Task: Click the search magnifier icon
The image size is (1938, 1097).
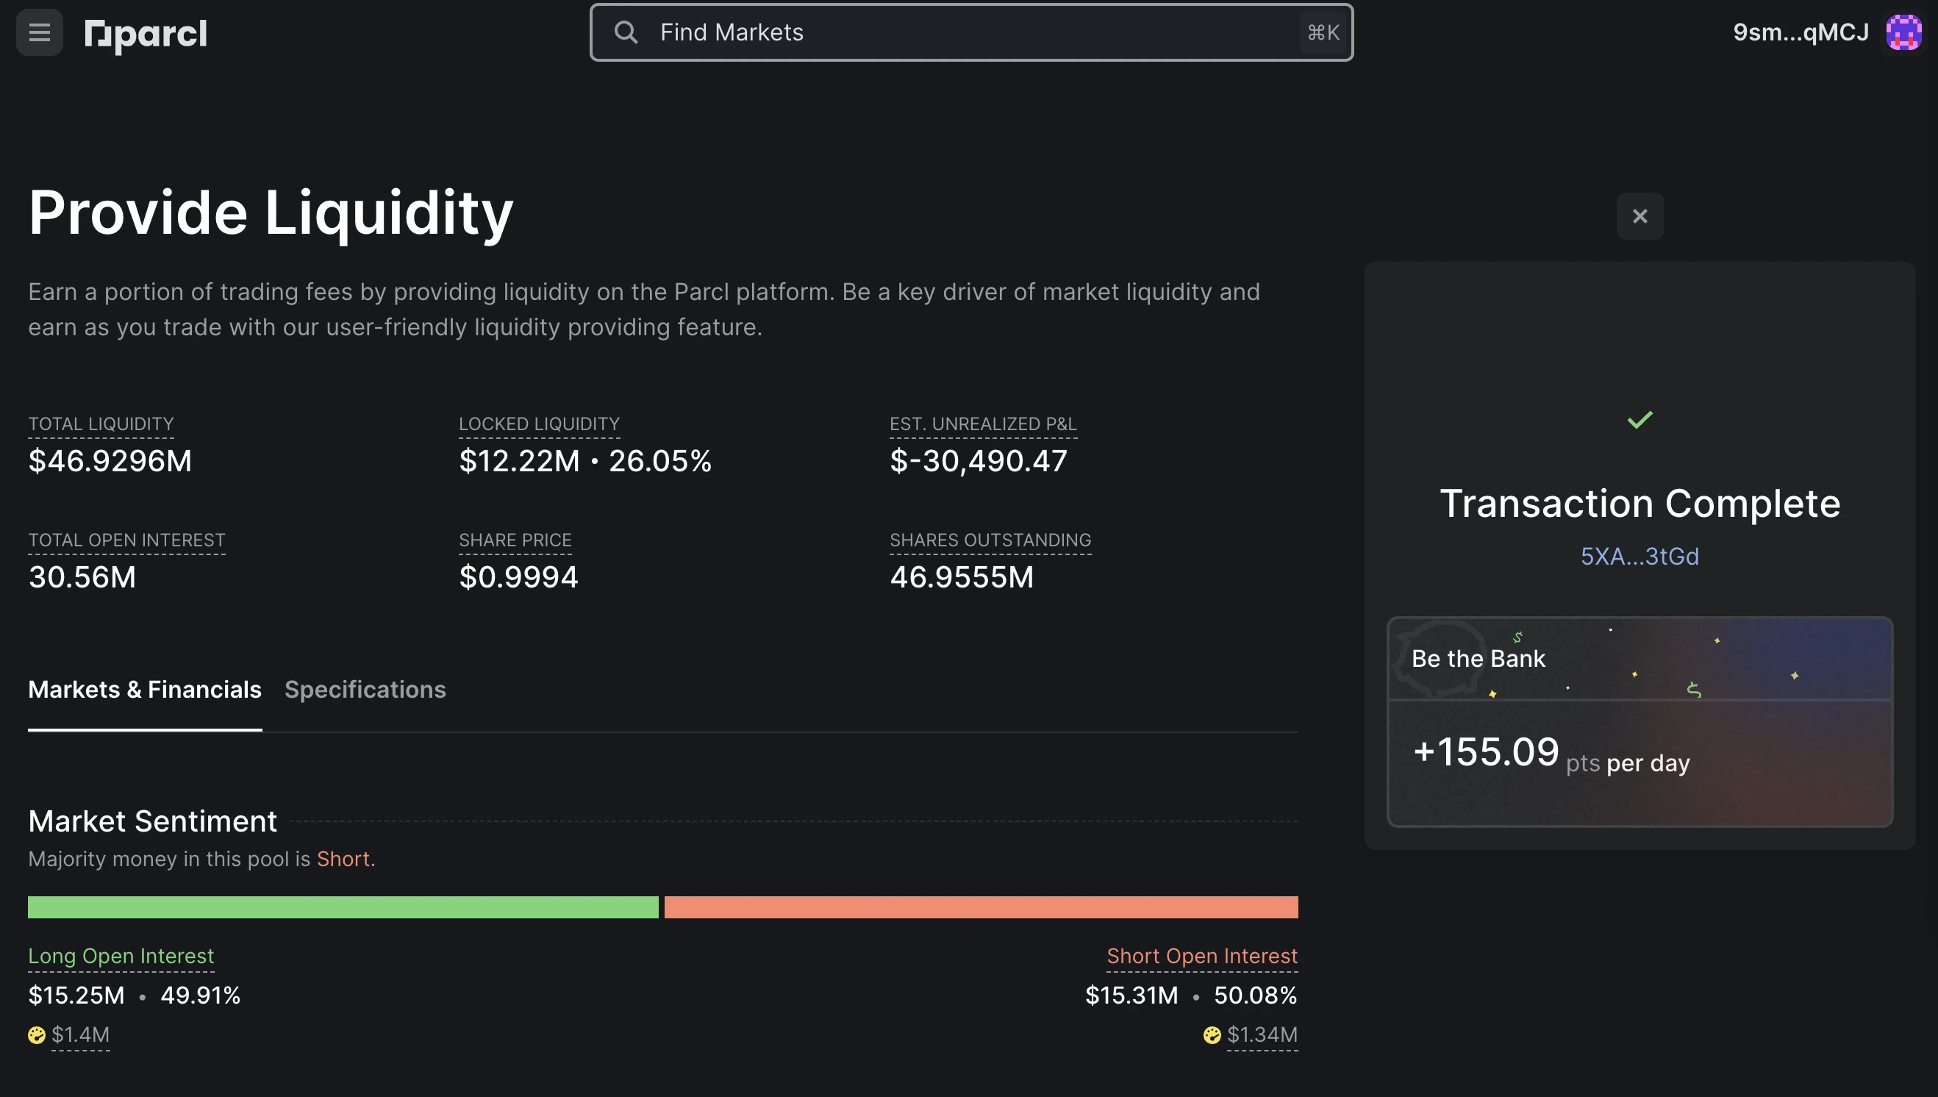Action: [624, 31]
